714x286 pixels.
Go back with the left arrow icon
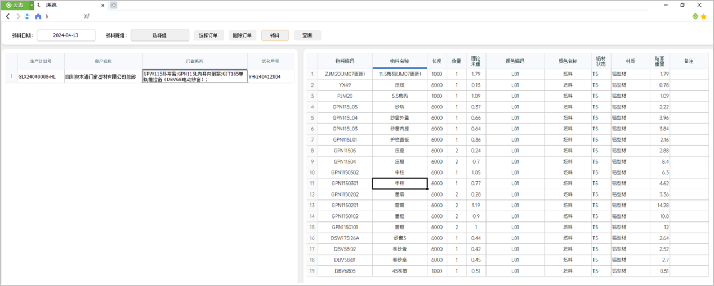tap(7, 16)
